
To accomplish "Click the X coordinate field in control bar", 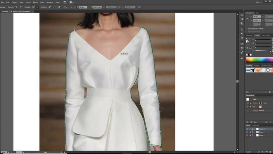I will pyautogui.click(x=83, y=7).
